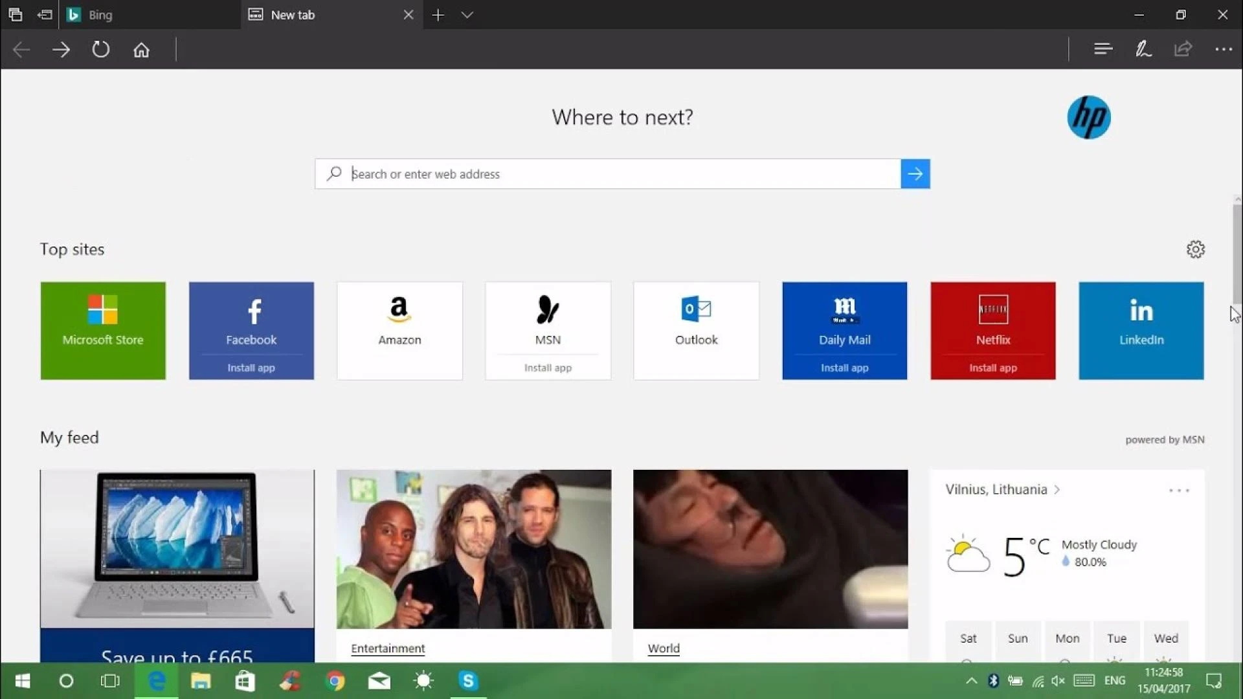Click Install app under Netflix tile
The width and height of the screenshot is (1243, 699).
992,368
